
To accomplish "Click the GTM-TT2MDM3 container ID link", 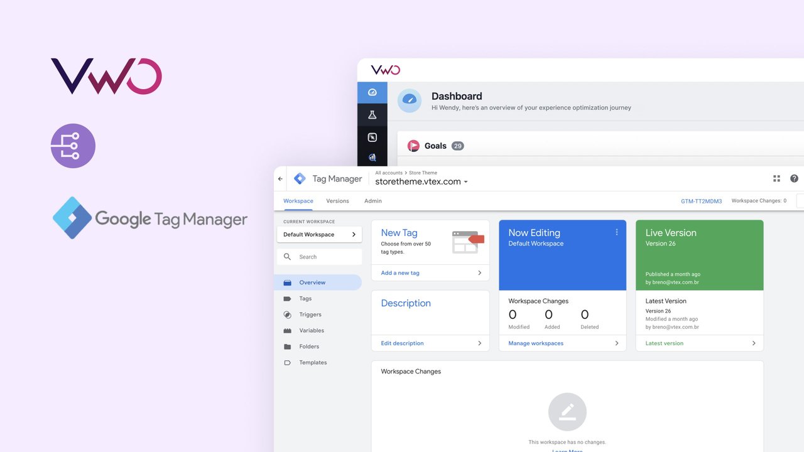I will (x=702, y=202).
